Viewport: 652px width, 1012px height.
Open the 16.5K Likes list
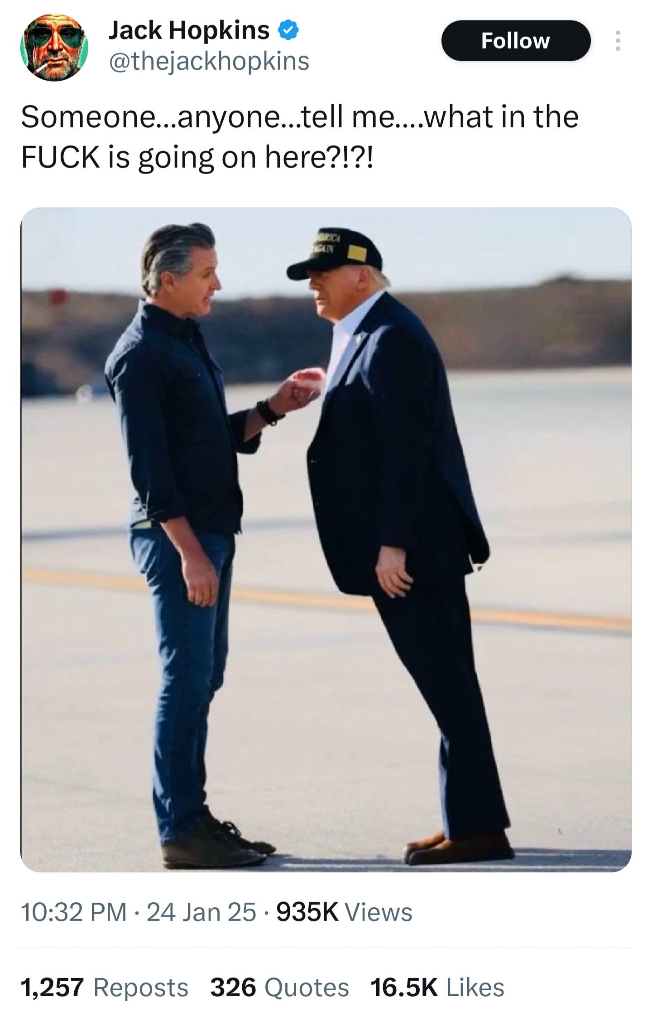[437, 988]
